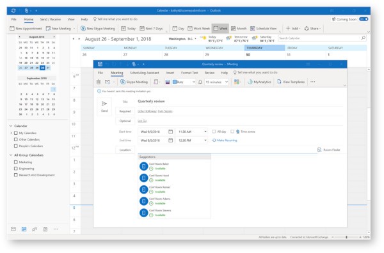The image size is (384, 253).
Task: Check the Research And Development calendar
Action: tap(16, 175)
